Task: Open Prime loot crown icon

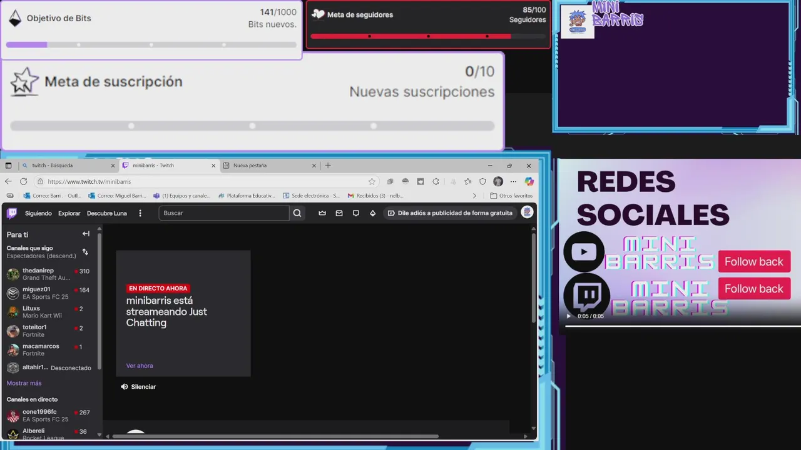Action: click(x=322, y=213)
